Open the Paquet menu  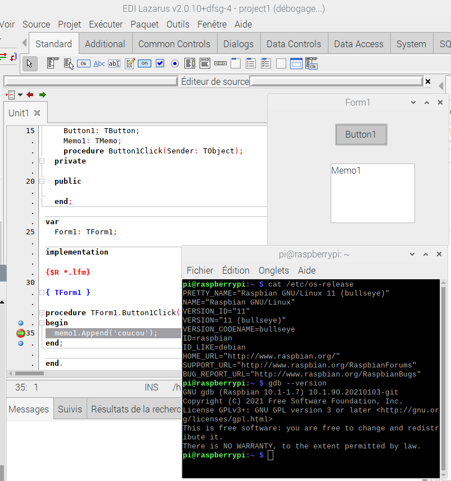tap(145, 24)
